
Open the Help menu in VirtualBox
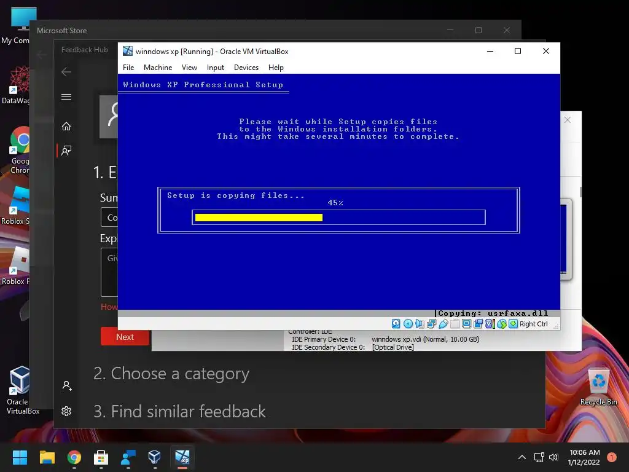click(x=276, y=68)
